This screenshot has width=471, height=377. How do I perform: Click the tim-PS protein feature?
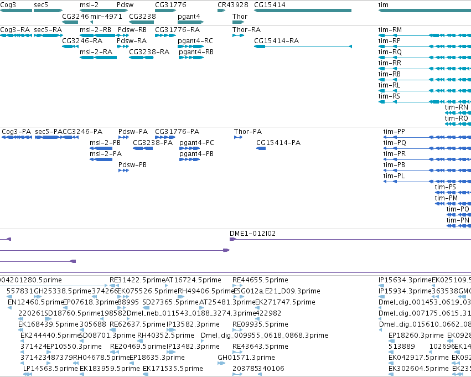click(453, 193)
